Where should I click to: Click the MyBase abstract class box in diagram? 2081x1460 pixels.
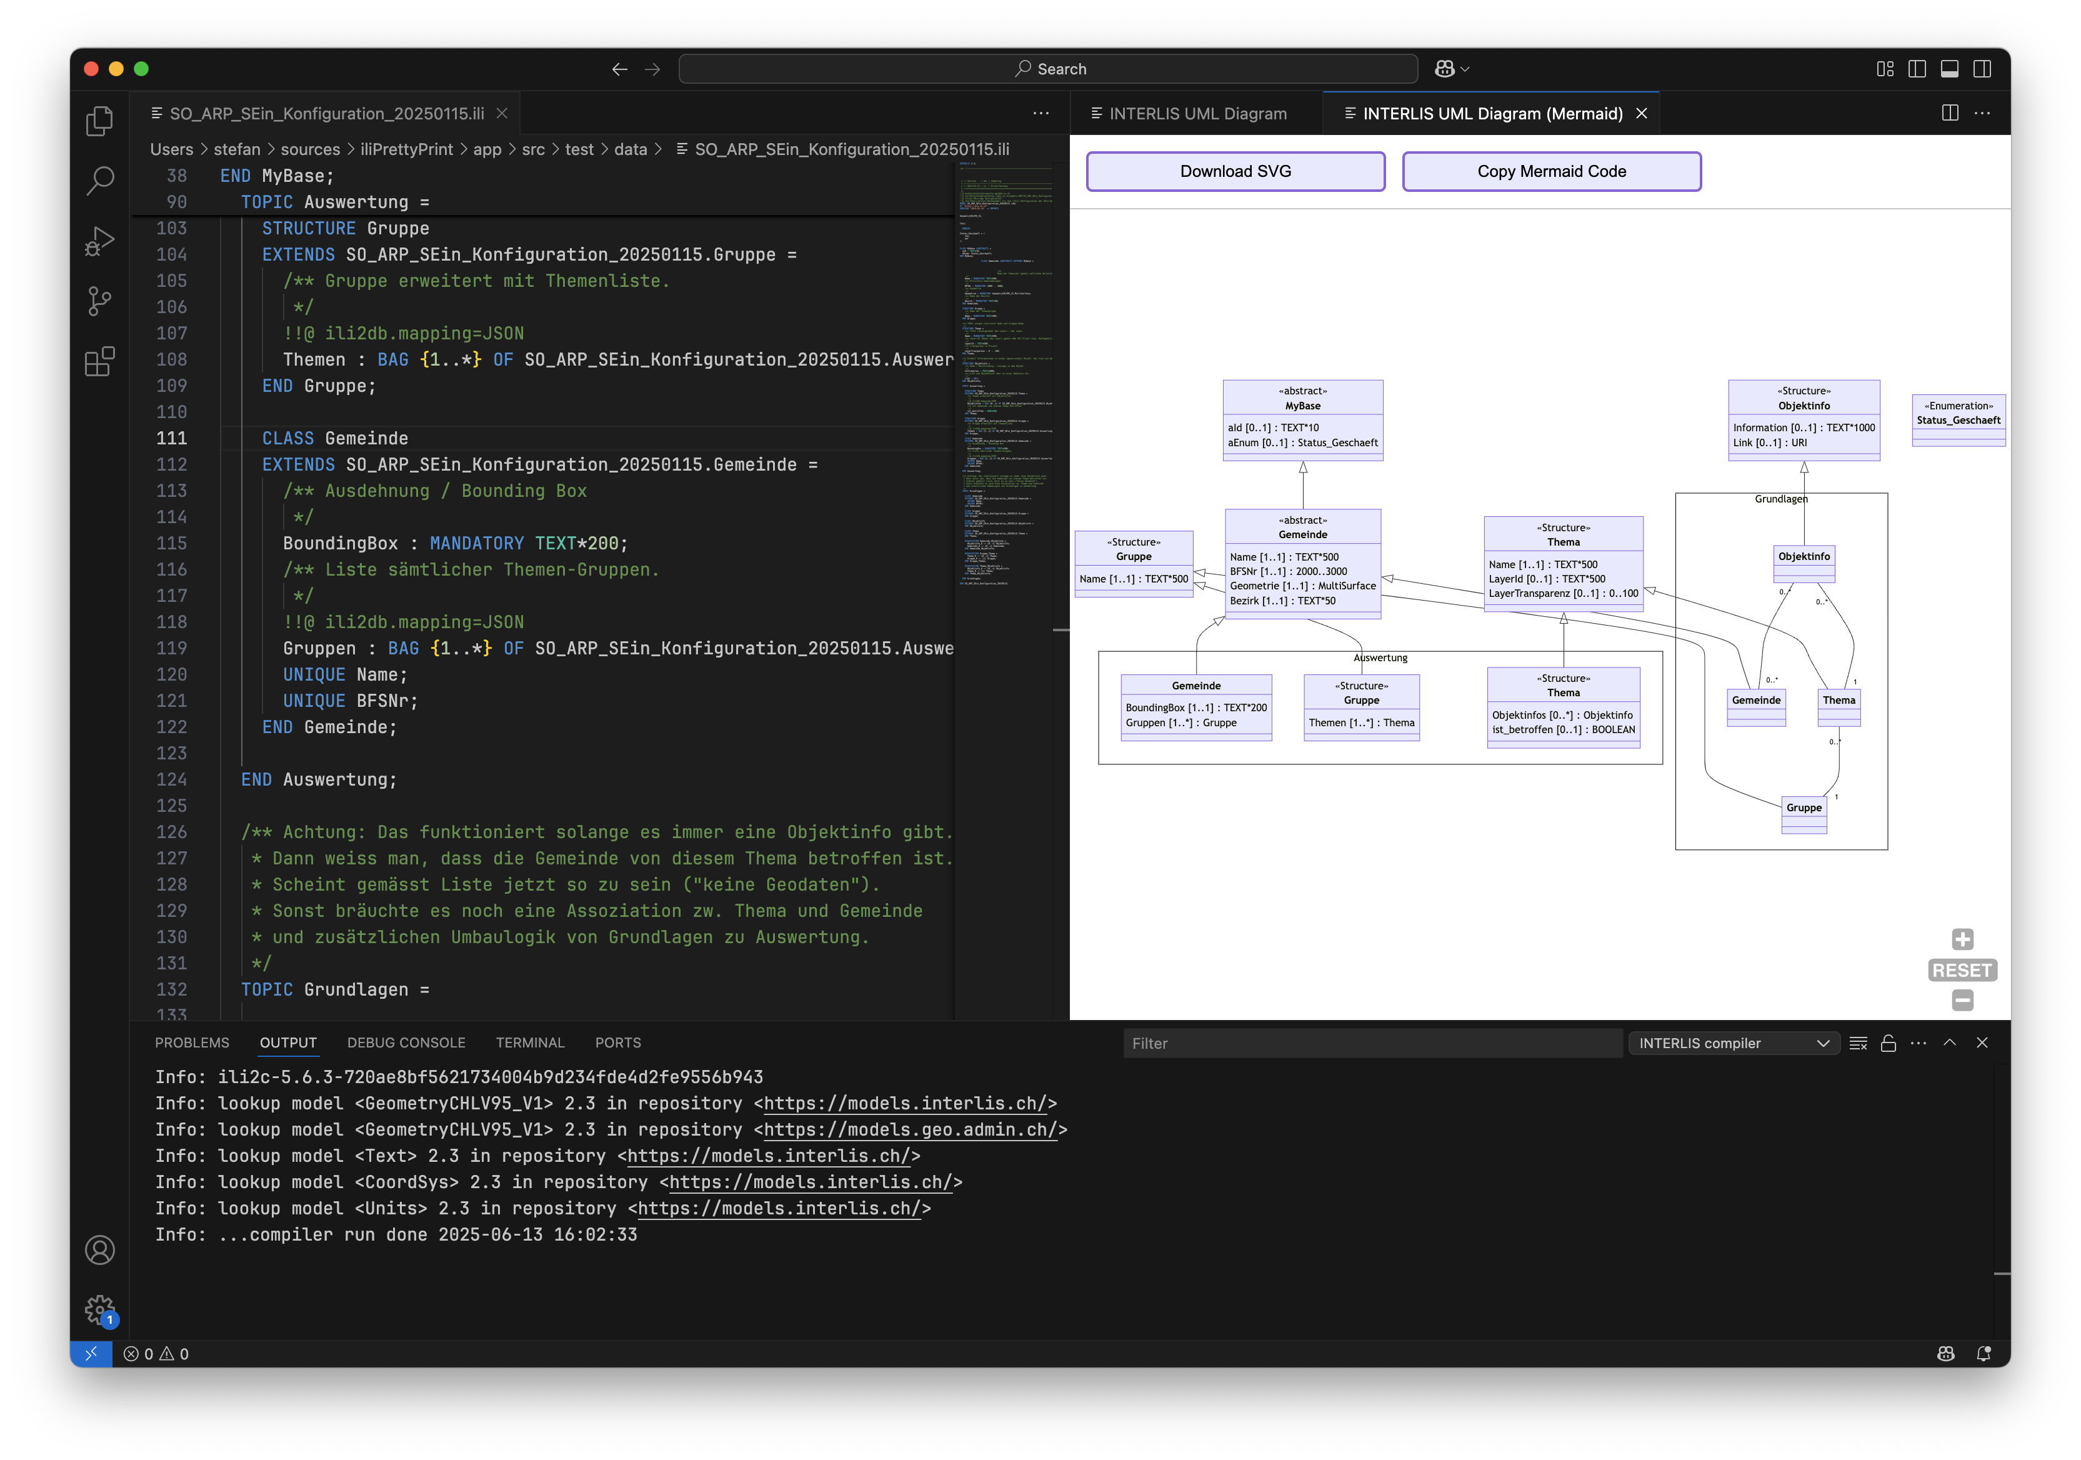coord(1302,421)
